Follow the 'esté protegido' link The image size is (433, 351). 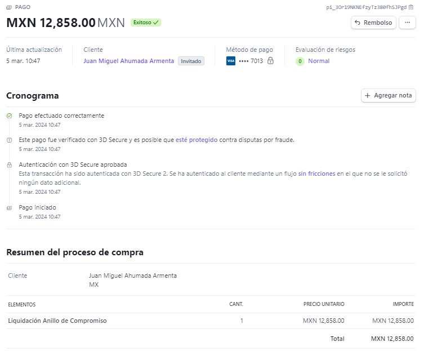197,140
